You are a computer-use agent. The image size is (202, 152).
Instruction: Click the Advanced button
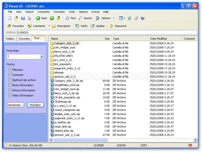(x=16, y=105)
